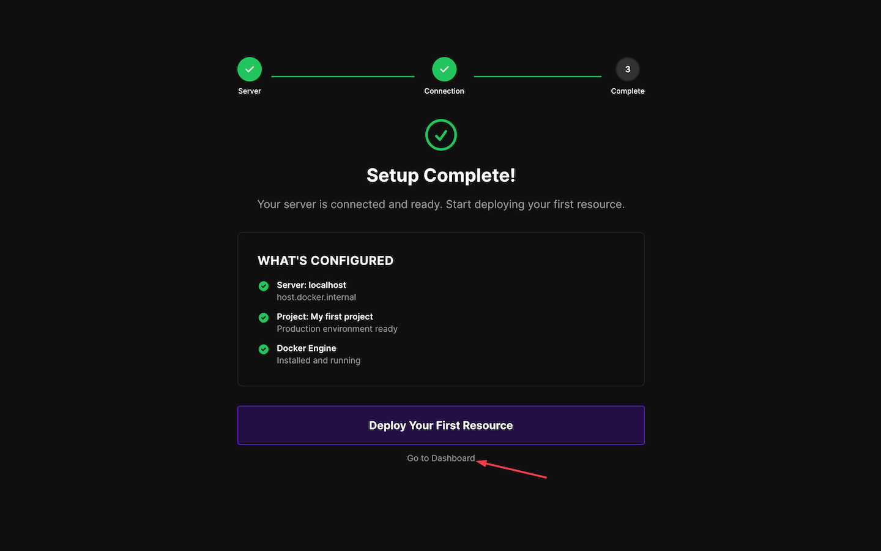This screenshot has width=881, height=551.
Task: Click the Setup Complete! heading
Action: point(441,176)
